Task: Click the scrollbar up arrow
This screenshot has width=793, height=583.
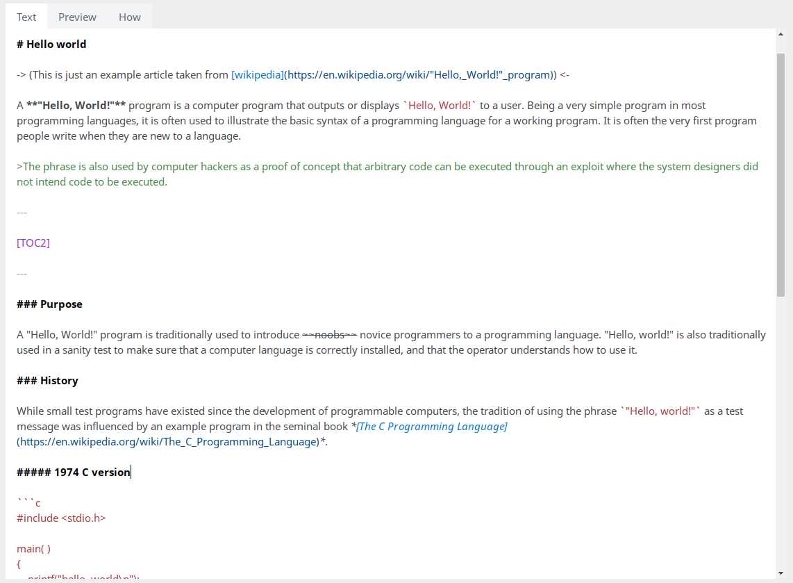Action: [x=781, y=35]
